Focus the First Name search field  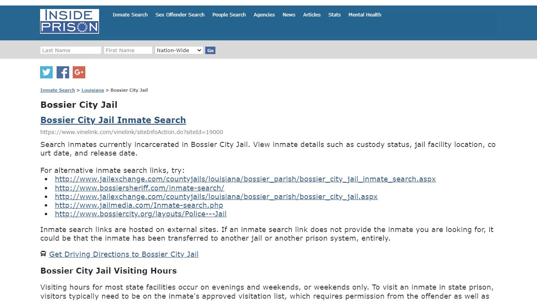click(128, 50)
